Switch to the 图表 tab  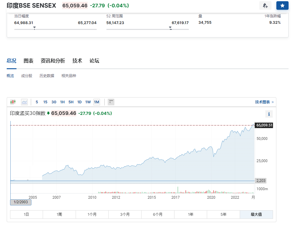(28, 61)
